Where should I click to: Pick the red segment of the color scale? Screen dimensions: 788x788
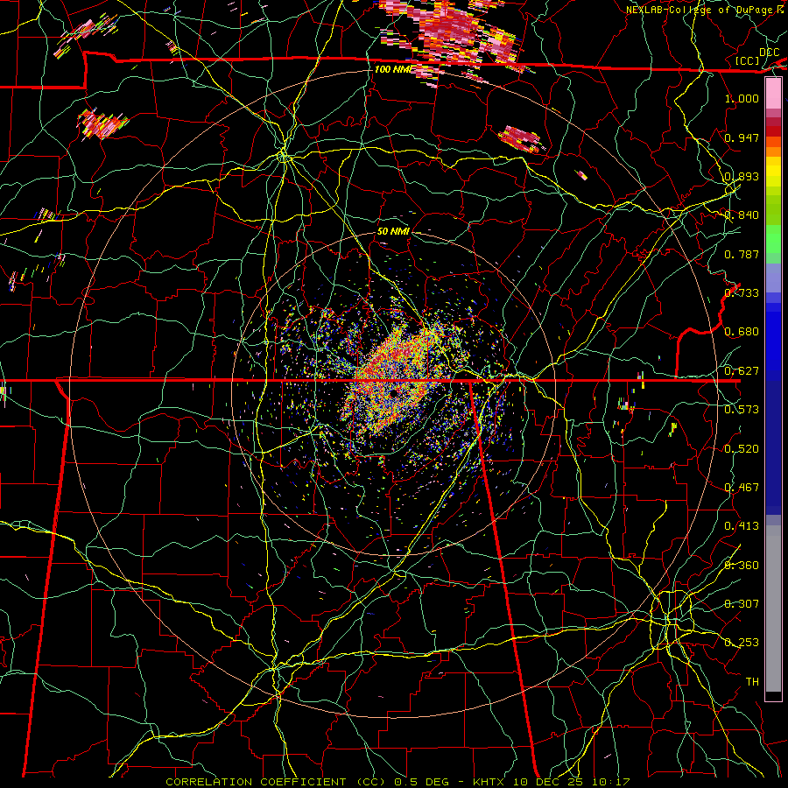tap(773, 131)
